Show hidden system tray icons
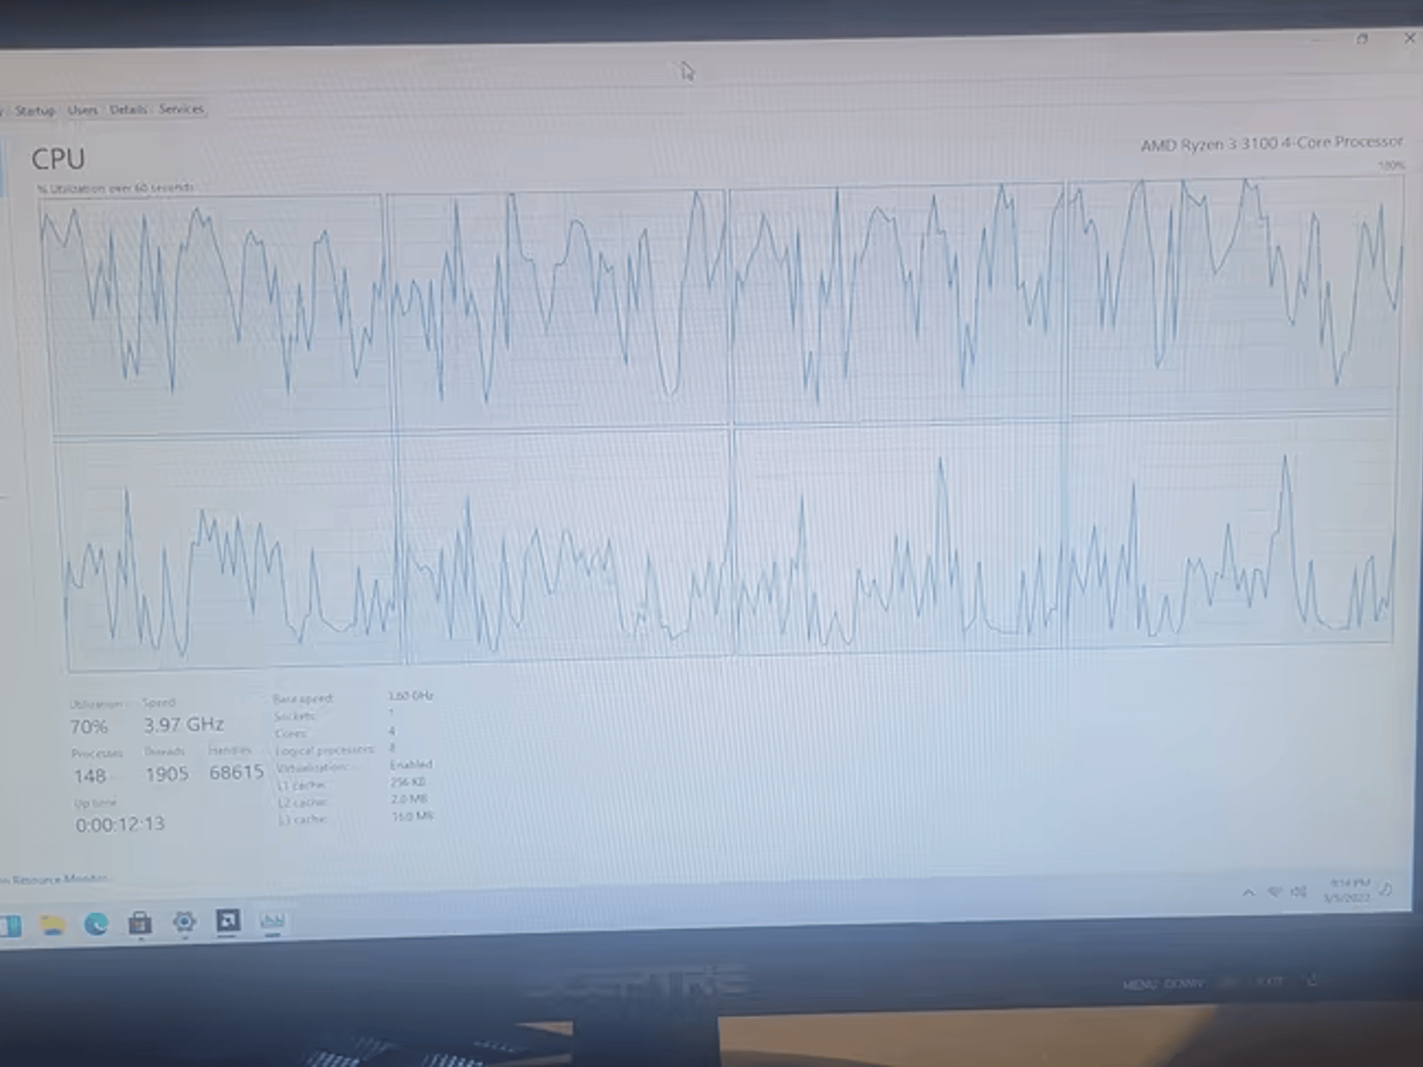Image resolution: width=1423 pixels, height=1067 pixels. click(1248, 892)
